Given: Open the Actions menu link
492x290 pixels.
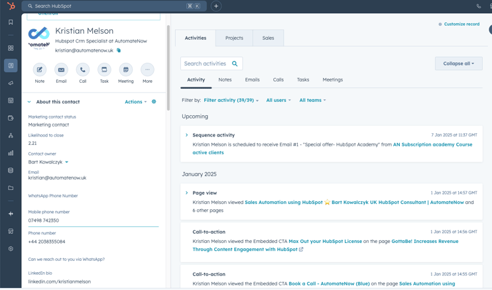Looking at the screenshot, I should click(x=135, y=102).
